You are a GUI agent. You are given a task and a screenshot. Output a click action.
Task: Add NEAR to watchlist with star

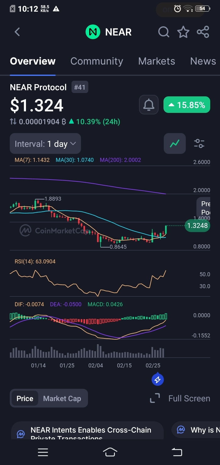(x=183, y=32)
